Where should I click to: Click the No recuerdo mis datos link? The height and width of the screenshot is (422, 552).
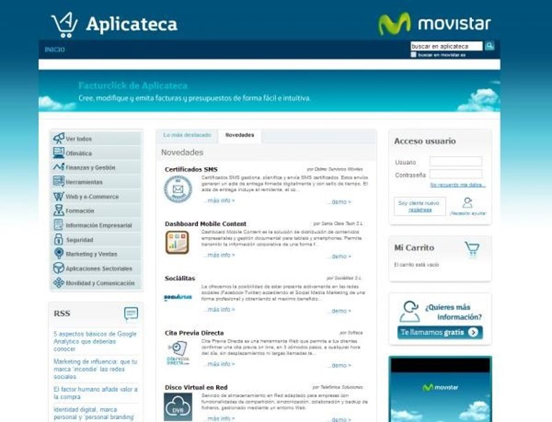(457, 185)
